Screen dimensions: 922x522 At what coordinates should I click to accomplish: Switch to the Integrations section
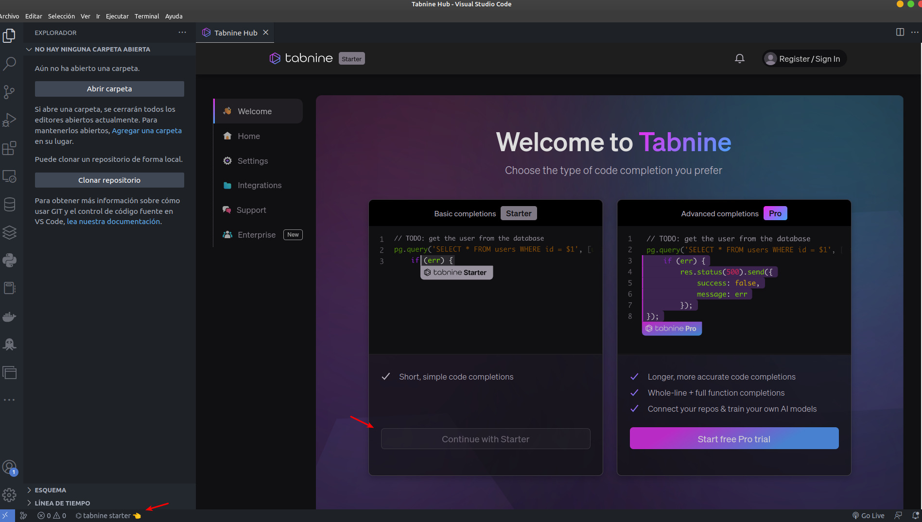click(x=259, y=185)
